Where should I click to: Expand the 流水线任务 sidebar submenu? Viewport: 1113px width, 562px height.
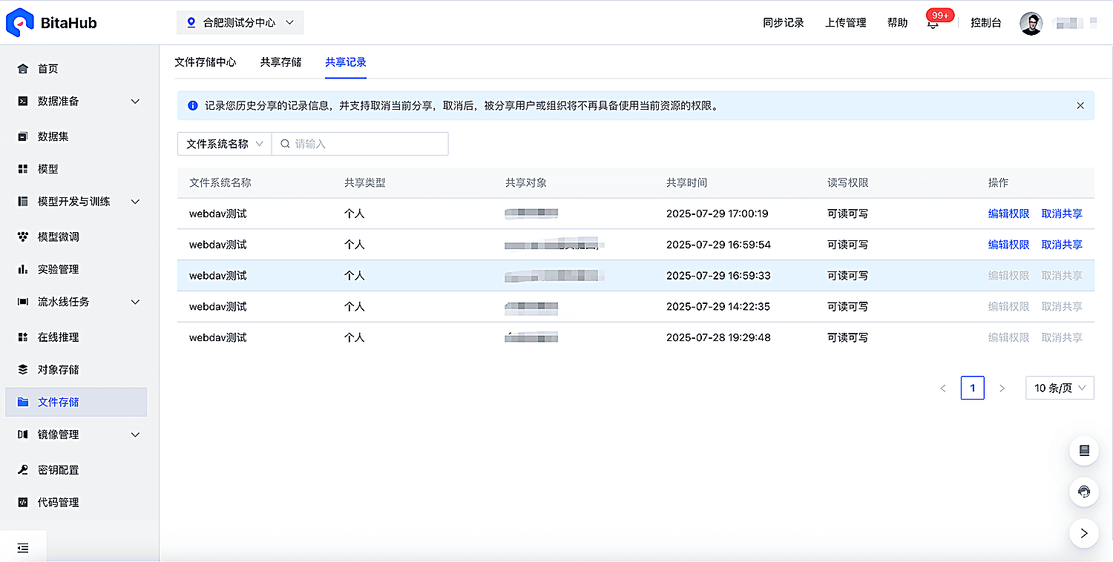tap(135, 302)
